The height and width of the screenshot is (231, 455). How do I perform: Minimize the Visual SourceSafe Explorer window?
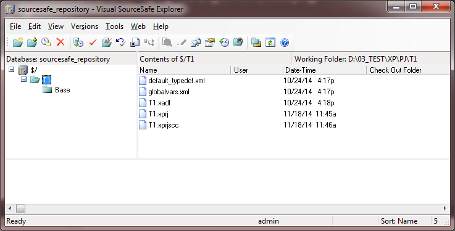click(396, 6)
